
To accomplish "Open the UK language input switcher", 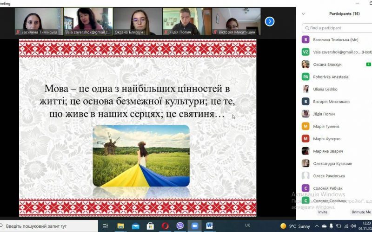I will [247, 226].
